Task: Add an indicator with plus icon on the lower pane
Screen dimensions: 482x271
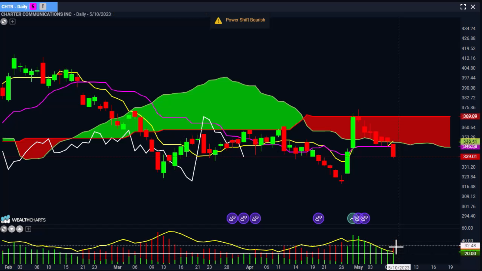Action: [x=28, y=229]
